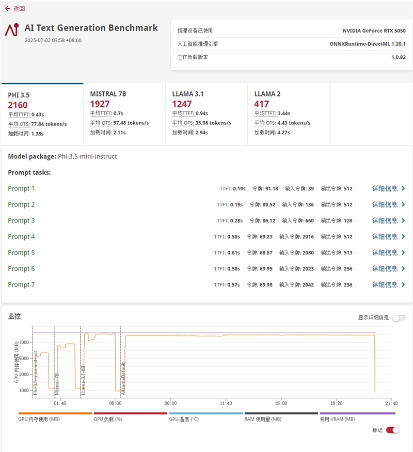Screen dimensions: 413x452
Task: Show the LLAMA 2 results tab
Action: pyautogui.click(x=289, y=114)
